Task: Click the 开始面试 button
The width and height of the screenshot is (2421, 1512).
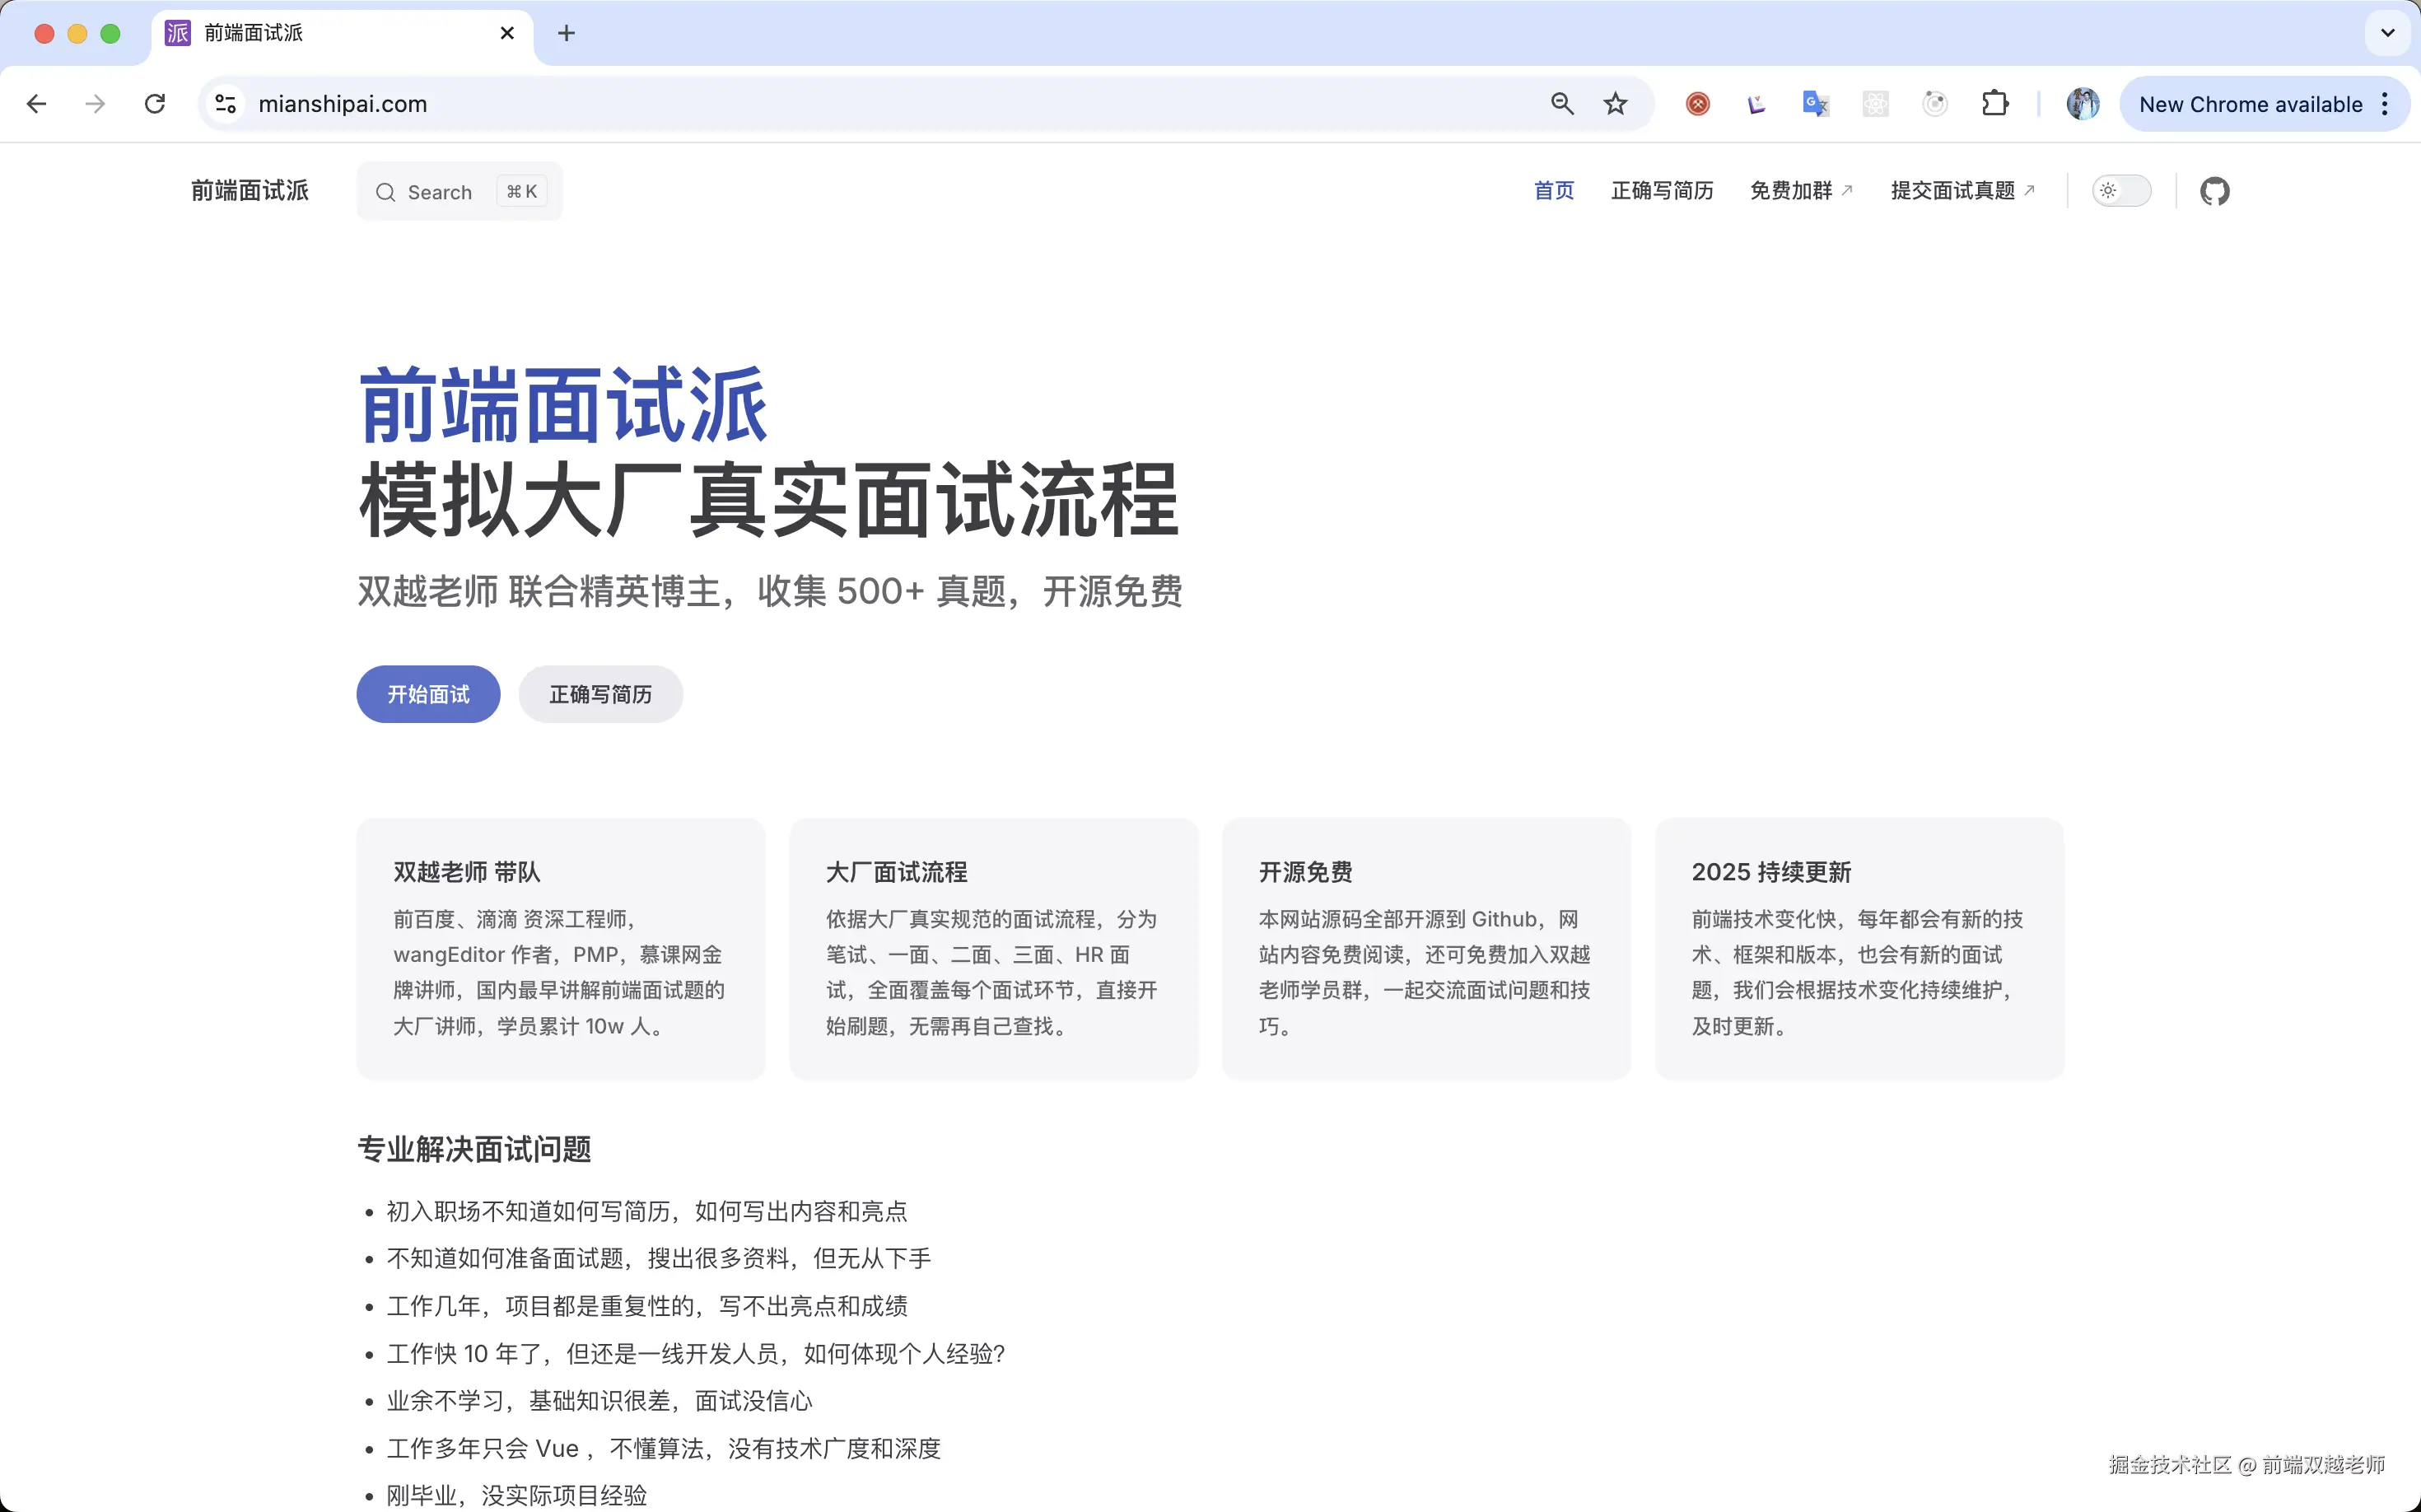Action: [427, 694]
